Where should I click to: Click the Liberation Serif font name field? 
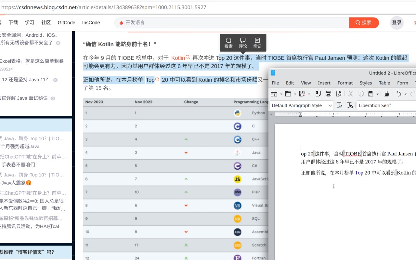pyautogui.click(x=386, y=105)
